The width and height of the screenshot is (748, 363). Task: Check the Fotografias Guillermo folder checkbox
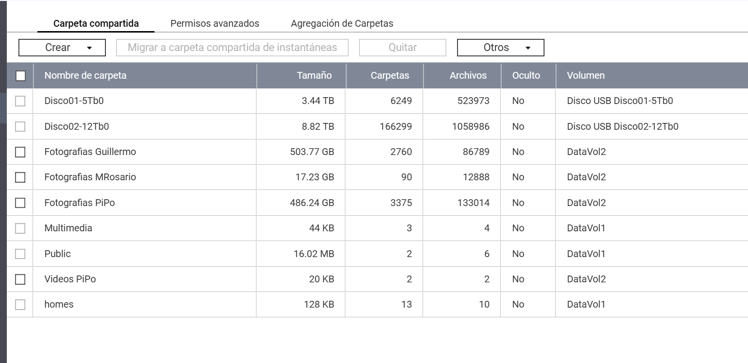point(20,152)
